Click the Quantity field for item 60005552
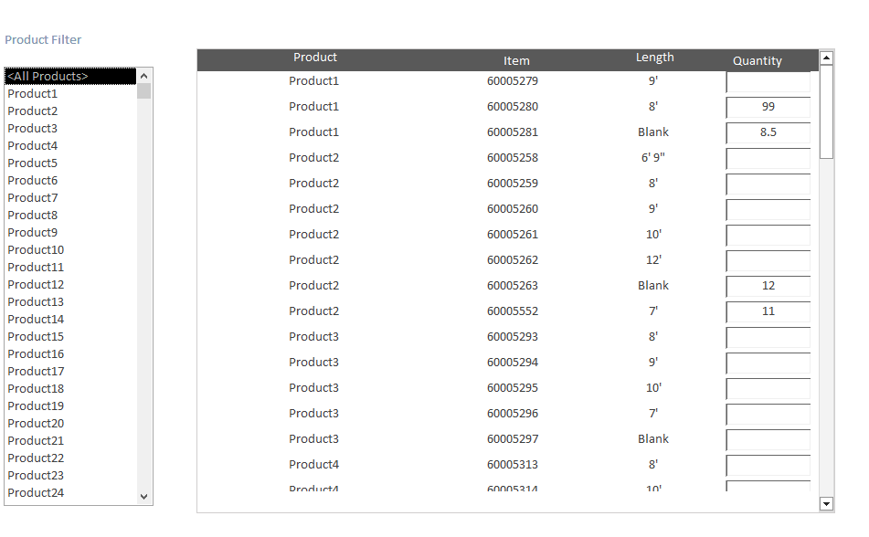 (768, 312)
